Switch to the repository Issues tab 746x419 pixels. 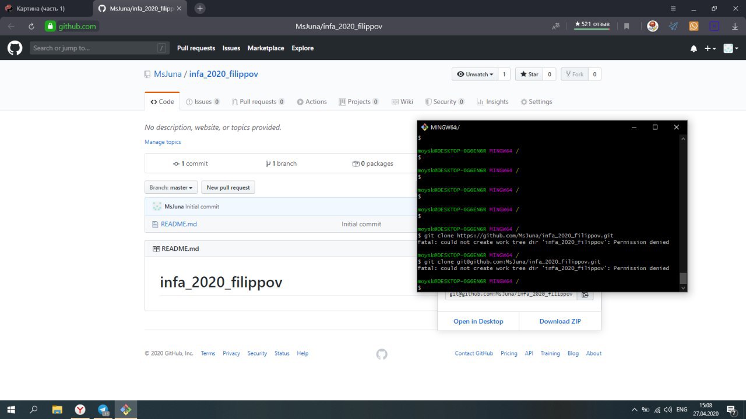203,101
